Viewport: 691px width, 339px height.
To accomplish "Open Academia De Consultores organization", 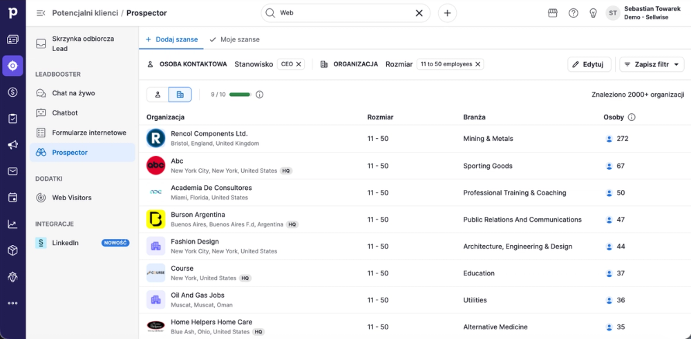I will (x=211, y=188).
